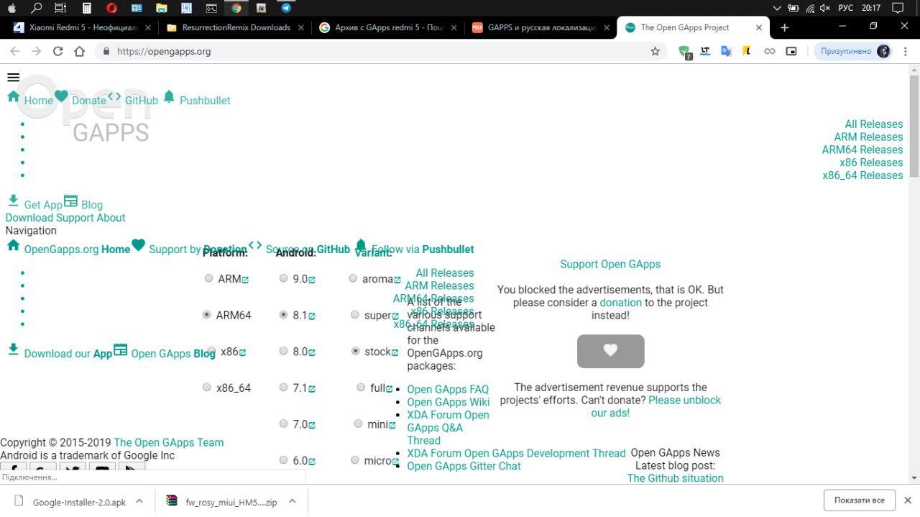Screen dimensions: 920x517
Task: Select the x86_64 platform radio button
Action: click(207, 387)
